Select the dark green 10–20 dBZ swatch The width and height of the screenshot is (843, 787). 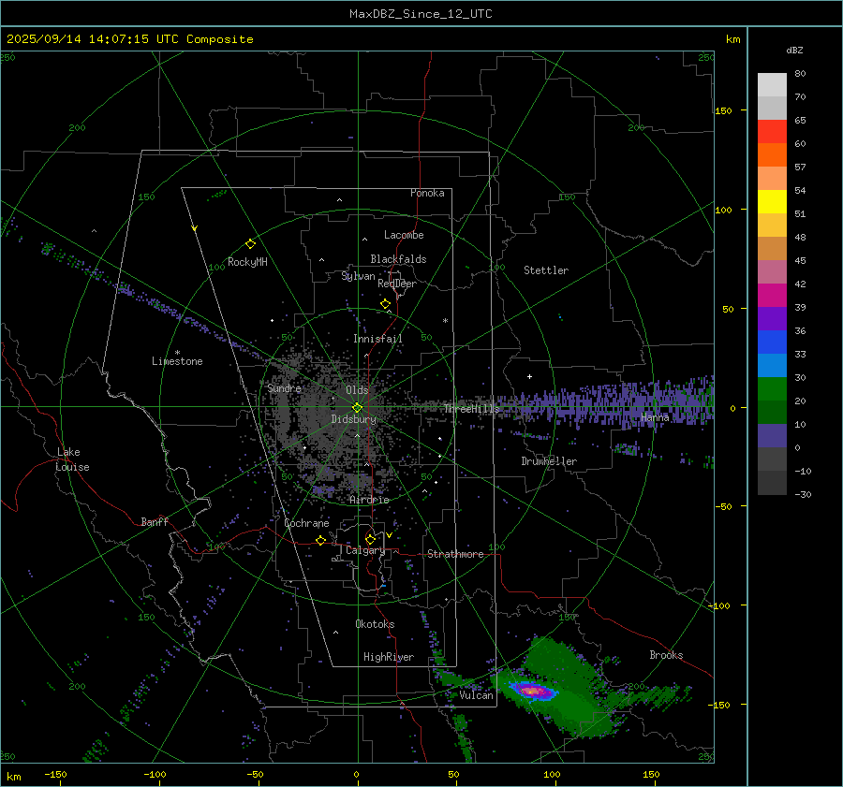(x=772, y=413)
